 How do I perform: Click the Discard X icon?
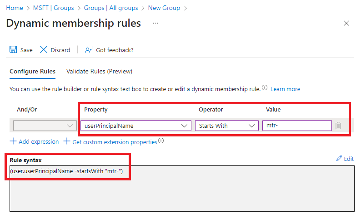44,50
